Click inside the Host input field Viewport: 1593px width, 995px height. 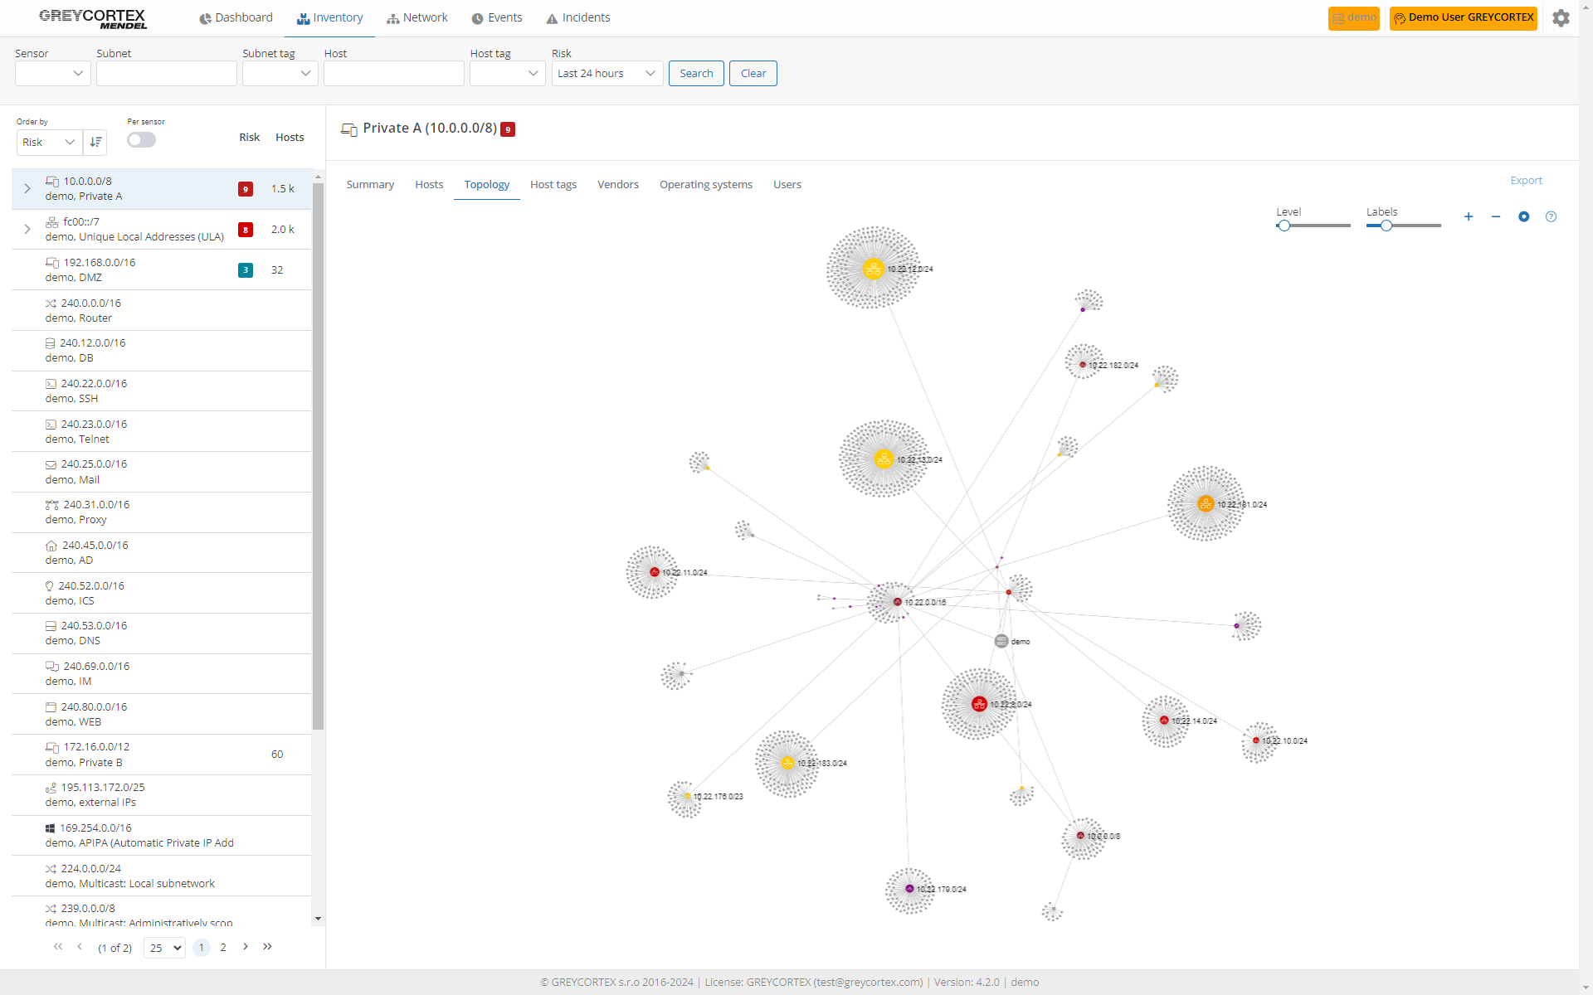tap(393, 73)
